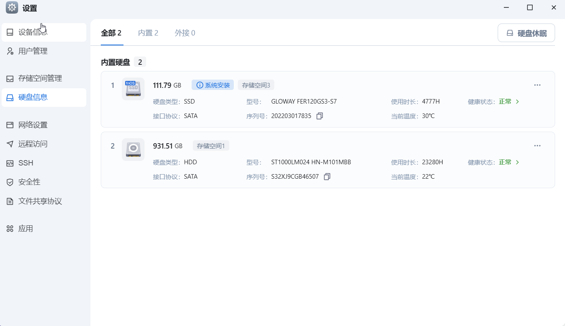
Task: Click the 931.51 GB capacity text
Action: 168,146
